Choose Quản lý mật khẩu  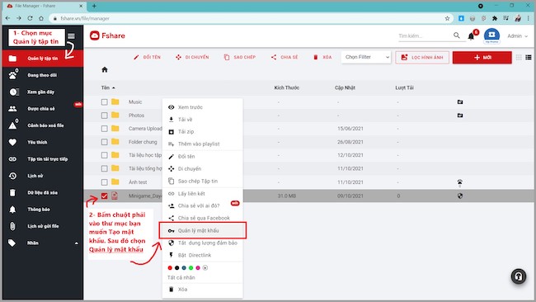202,230
